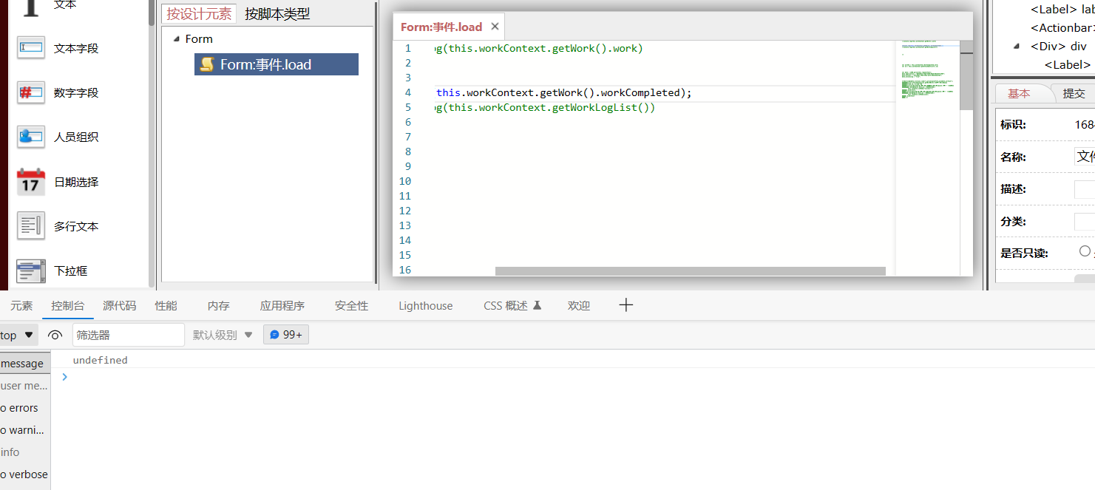Select 'o errors' console sidebar entry
The width and height of the screenshot is (1095, 490).
point(25,408)
